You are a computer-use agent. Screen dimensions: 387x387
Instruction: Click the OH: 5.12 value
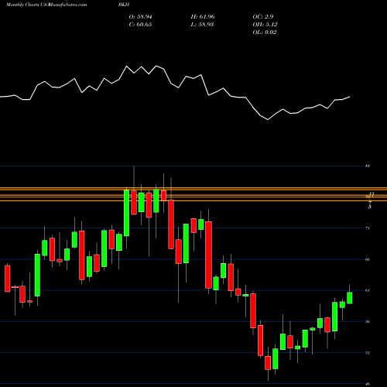[265, 24]
